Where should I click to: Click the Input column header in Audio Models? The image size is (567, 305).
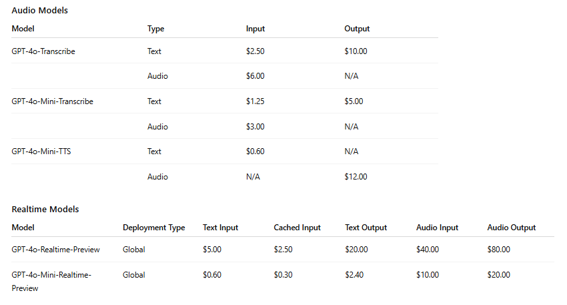pos(255,29)
